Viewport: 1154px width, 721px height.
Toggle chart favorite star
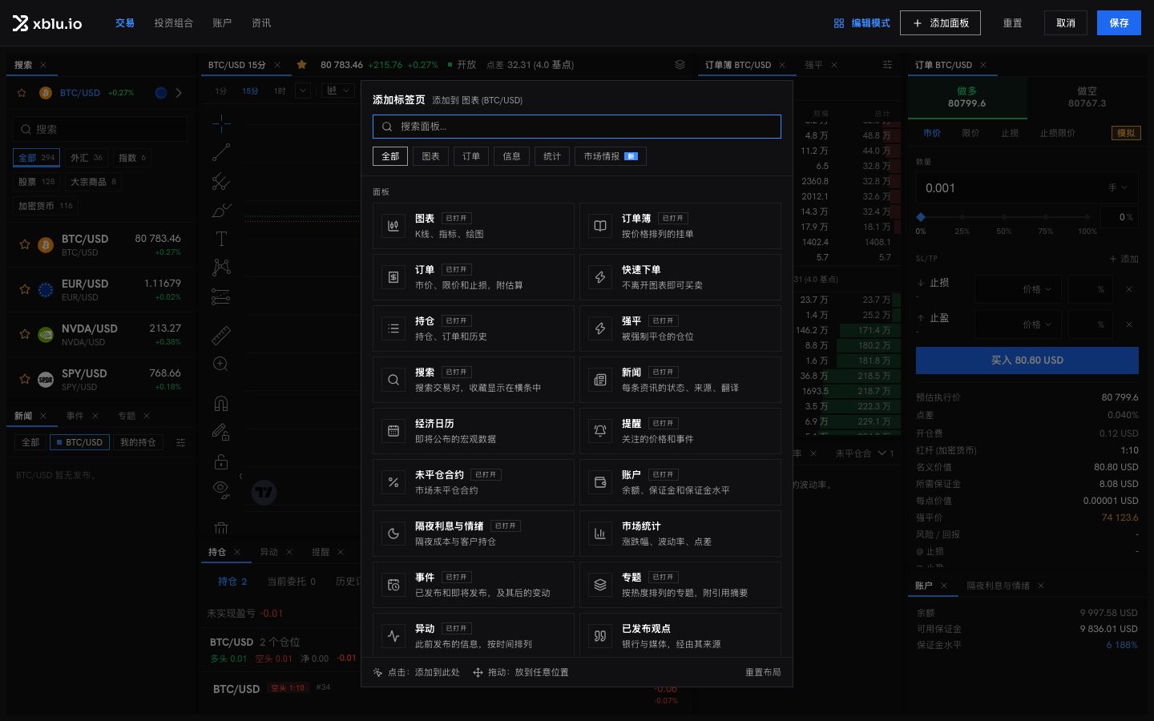click(x=301, y=65)
